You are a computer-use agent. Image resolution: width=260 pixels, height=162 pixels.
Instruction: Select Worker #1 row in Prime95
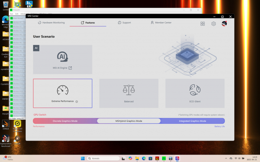tap(18, 22)
